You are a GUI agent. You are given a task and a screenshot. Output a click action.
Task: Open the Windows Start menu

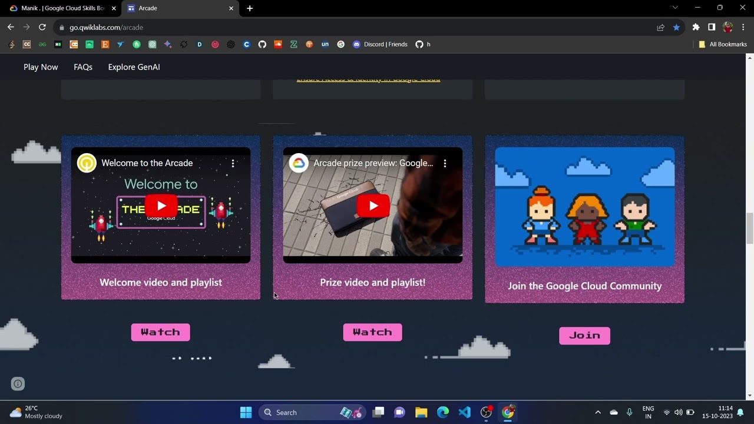tap(246, 412)
